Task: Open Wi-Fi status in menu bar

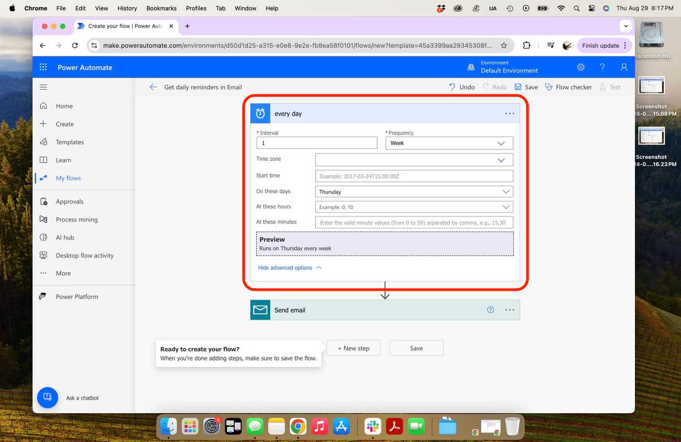Action: point(561,8)
